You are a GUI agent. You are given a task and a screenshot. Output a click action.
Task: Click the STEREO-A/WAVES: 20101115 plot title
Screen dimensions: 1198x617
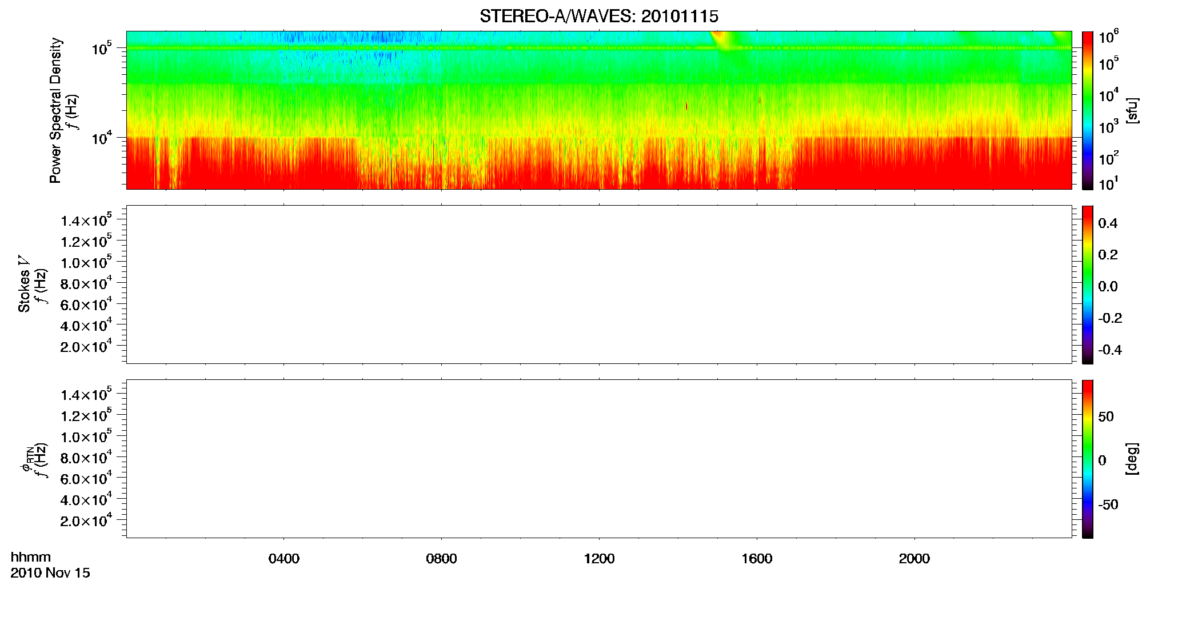pyautogui.click(x=599, y=16)
